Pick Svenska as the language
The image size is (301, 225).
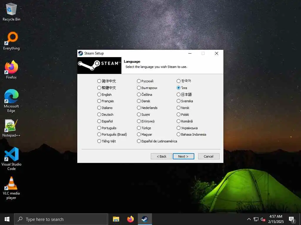[x=185, y=101]
